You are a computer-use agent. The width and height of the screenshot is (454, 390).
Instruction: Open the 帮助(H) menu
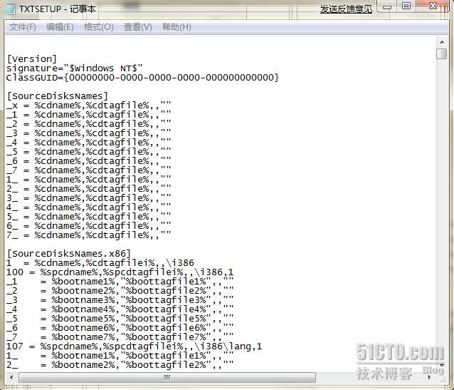[176, 27]
